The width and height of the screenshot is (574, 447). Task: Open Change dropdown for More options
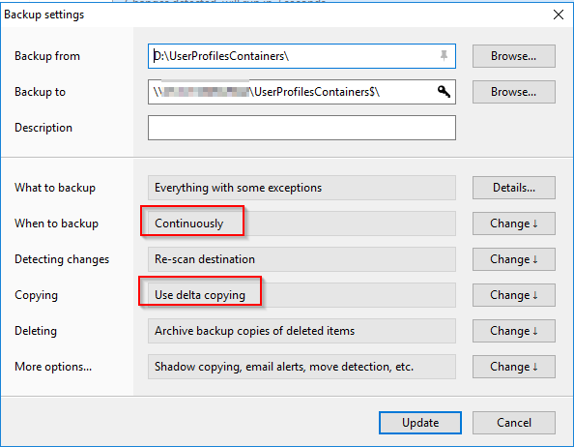pyautogui.click(x=513, y=367)
